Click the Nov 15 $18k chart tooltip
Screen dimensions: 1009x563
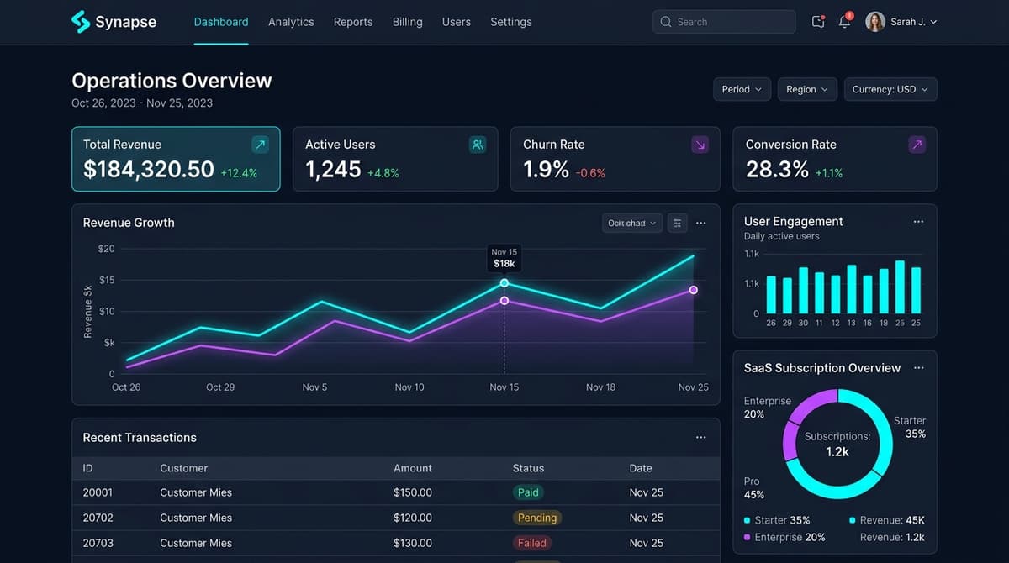[504, 258]
